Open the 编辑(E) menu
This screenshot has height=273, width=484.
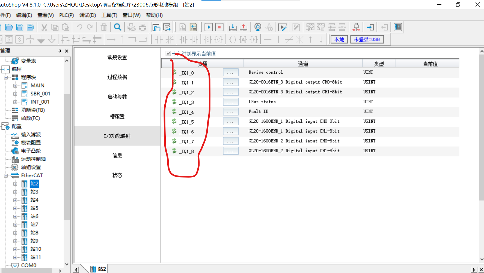tap(24, 15)
